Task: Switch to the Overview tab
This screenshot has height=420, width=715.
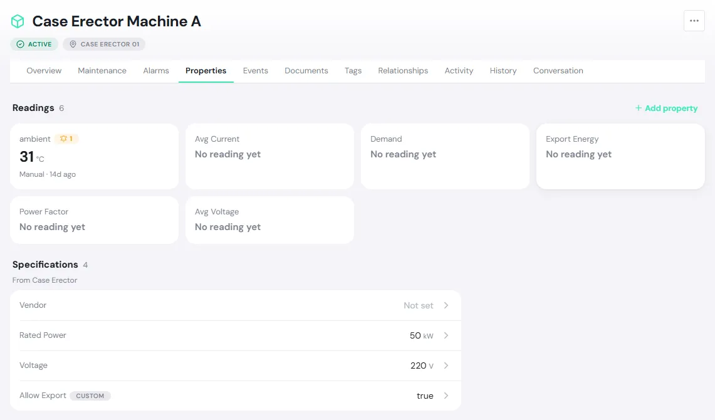Action: [44, 71]
